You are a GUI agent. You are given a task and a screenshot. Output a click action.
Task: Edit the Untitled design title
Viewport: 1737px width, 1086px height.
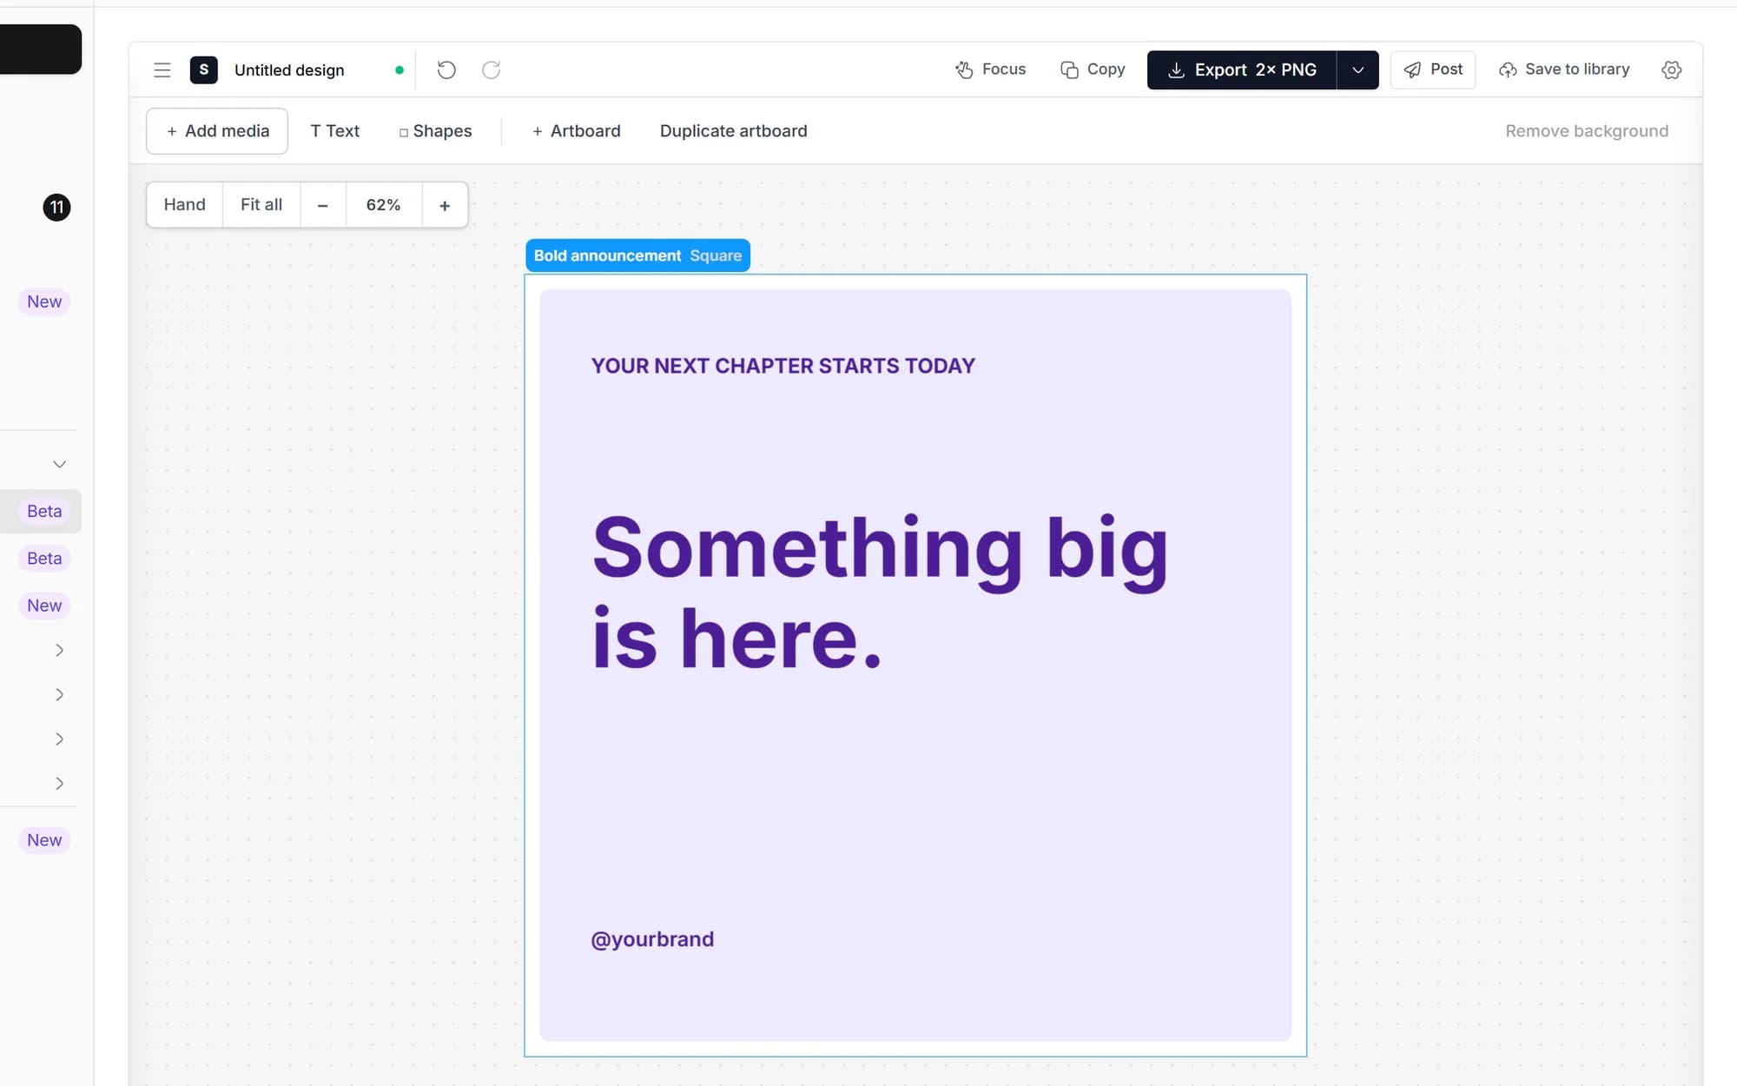tap(289, 70)
